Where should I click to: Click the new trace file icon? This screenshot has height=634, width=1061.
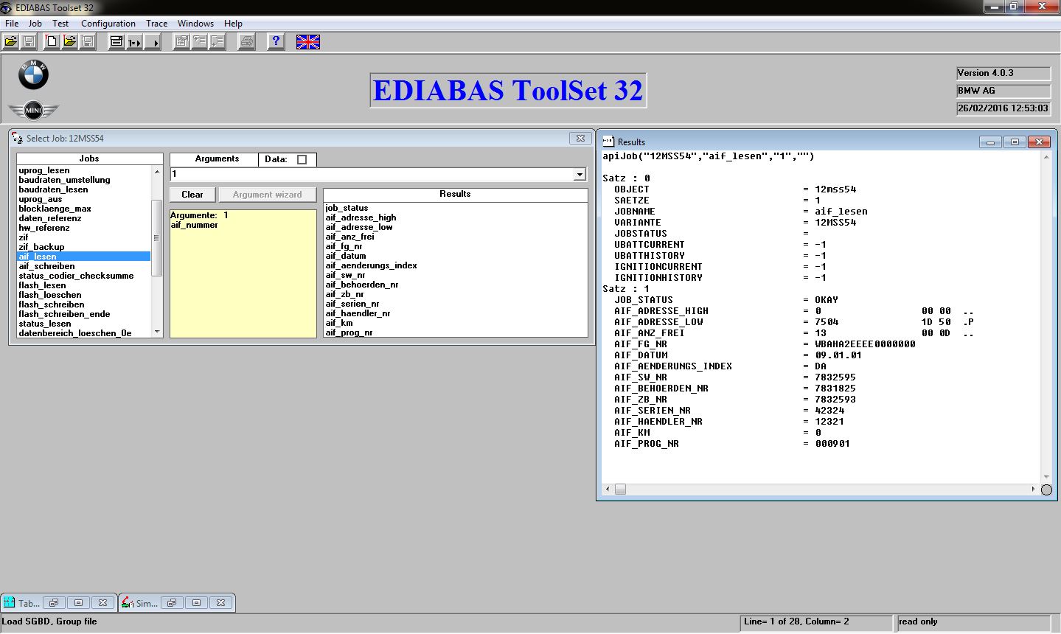pyautogui.click(x=52, y=42)
